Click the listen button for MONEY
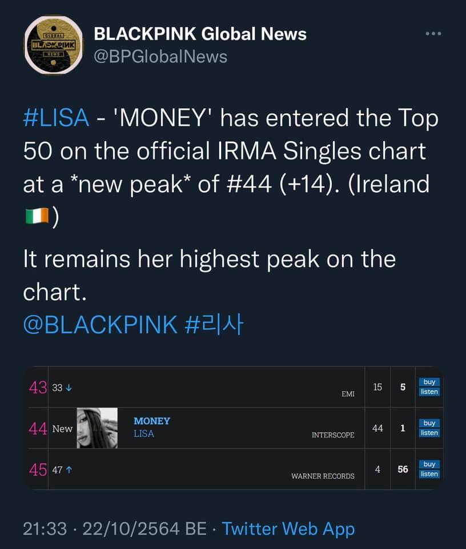 click(429, 433)
